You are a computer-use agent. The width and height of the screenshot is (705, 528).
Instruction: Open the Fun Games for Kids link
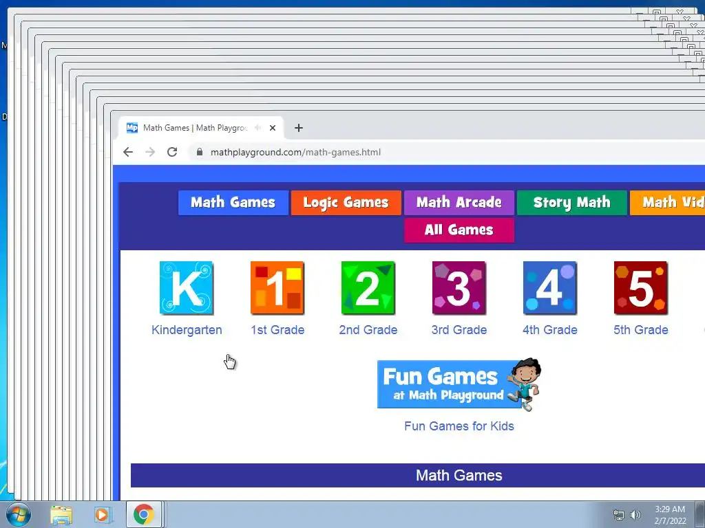pos(459,426)
